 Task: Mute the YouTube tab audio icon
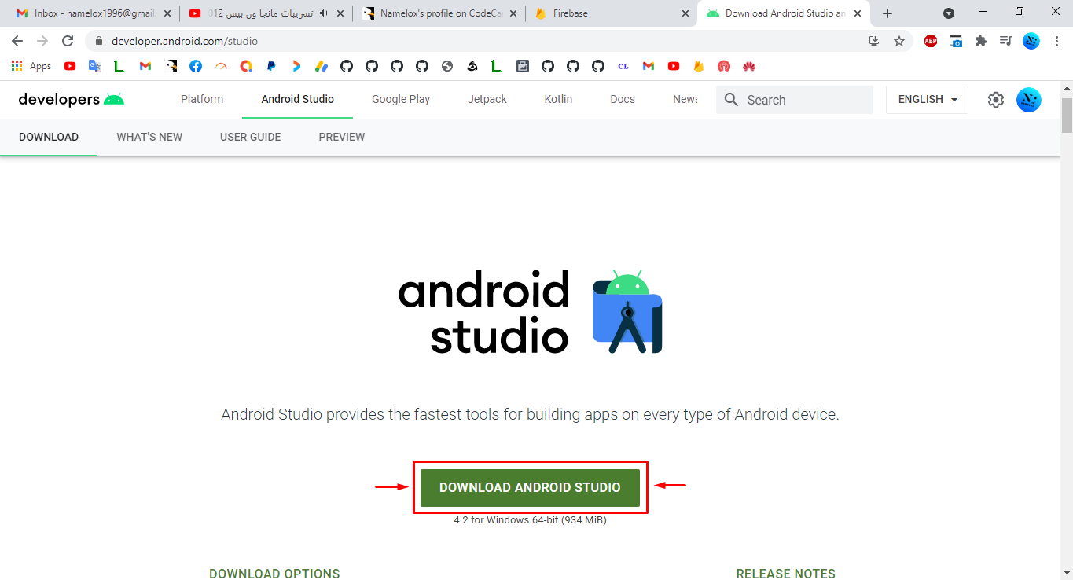[x=324, y=13]
